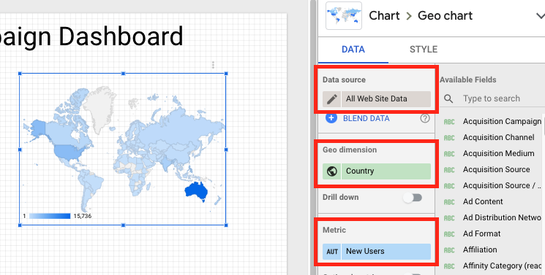
Task: Click the three-dot handle above the map chart
Action: (213, 65)
